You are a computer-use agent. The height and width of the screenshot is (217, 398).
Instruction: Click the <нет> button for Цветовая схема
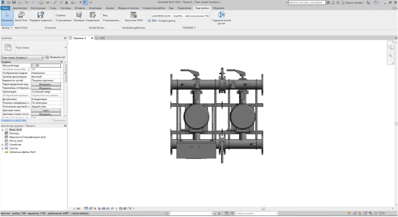click(46, 110)
